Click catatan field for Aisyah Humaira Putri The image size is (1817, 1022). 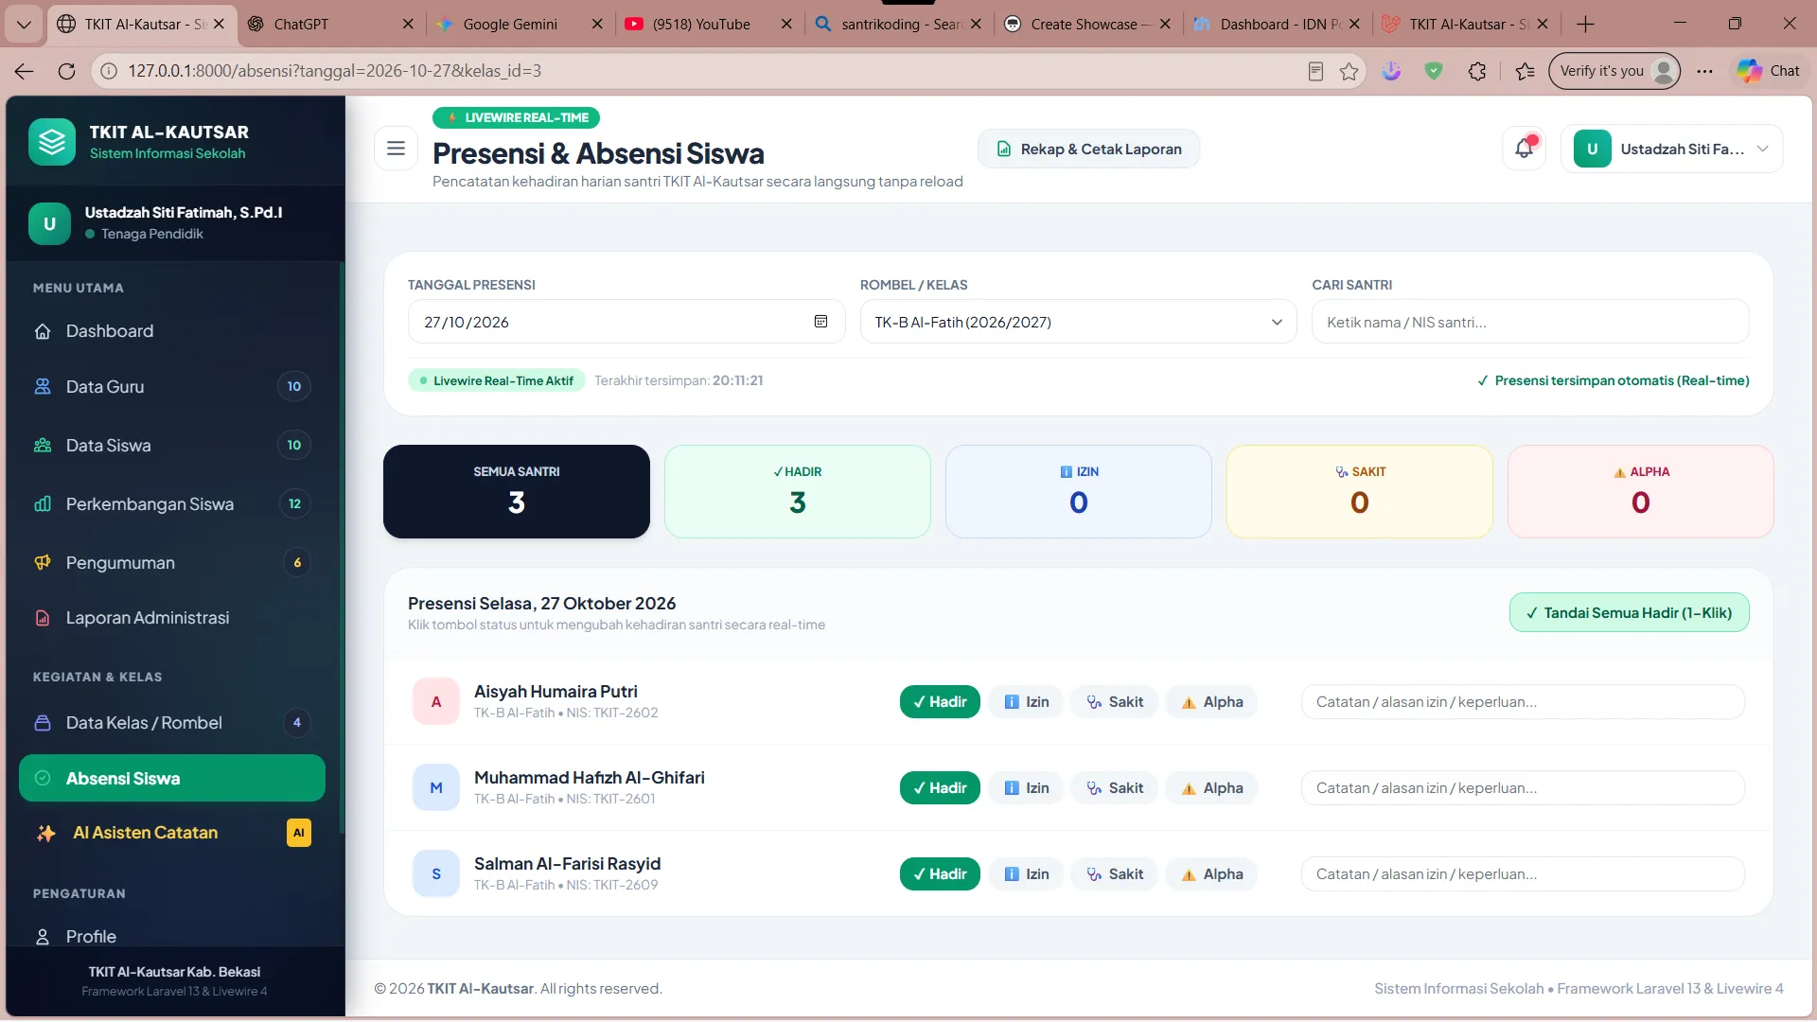click(x=1523, y=702)
